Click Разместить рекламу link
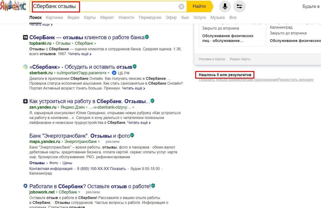 [x=296, y=80]
